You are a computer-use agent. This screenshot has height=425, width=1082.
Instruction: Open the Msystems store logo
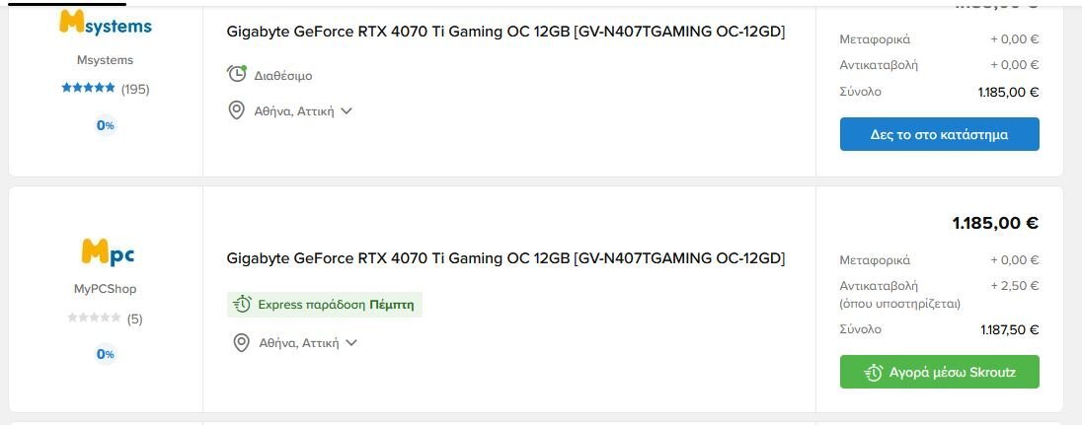(105, 24)
